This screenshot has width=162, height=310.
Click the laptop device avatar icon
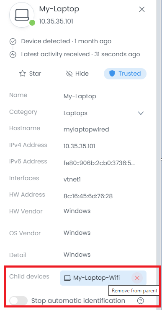coord(22,15)
